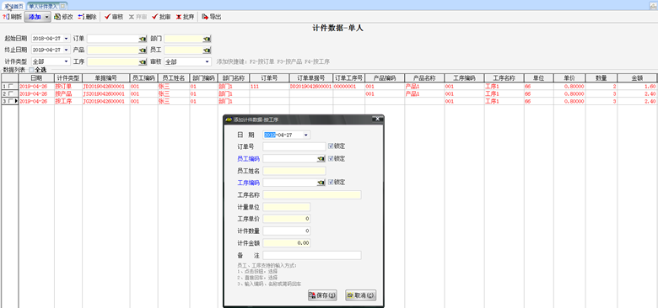This screenshot has width=658, height=308.
Task: Open the 工序 filter lookup icon
Action: pyautogui.click(x=143, y=62)
